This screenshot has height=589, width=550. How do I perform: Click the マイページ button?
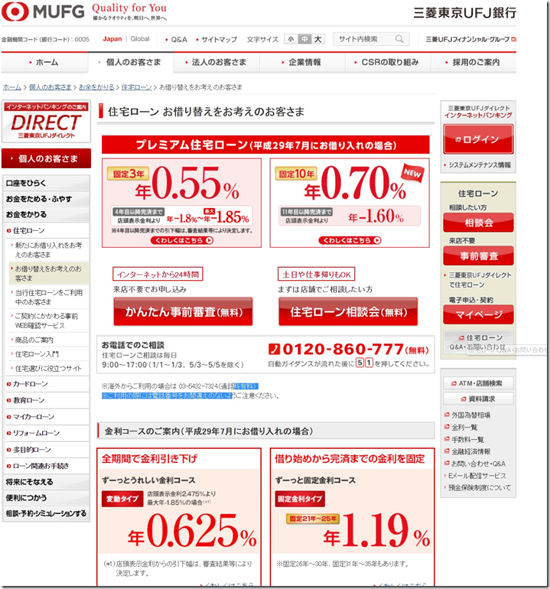478,314
